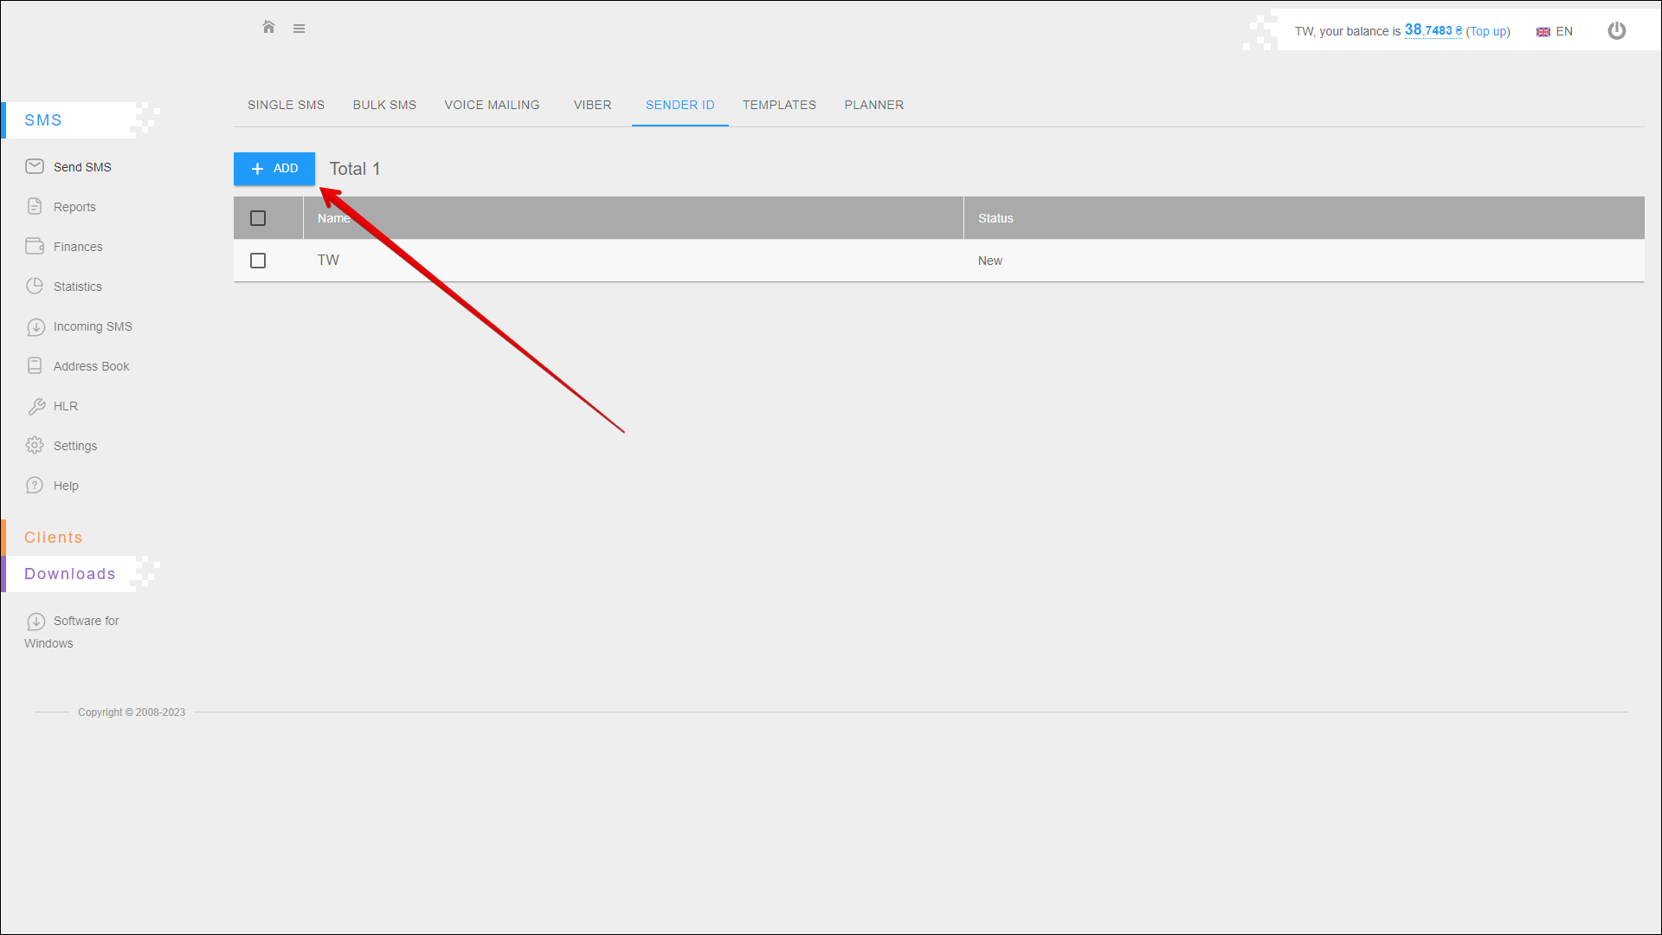This screenshot has height=935, width=1662.
Task: Click the power logout icon
Action: tap(1616, 31)
